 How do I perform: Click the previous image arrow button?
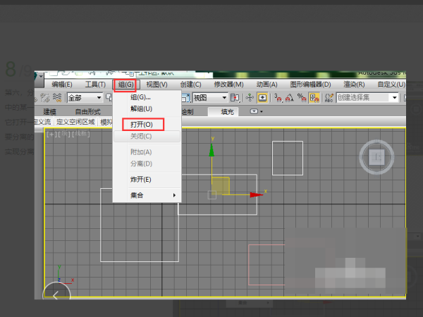[x=56, y=294]
